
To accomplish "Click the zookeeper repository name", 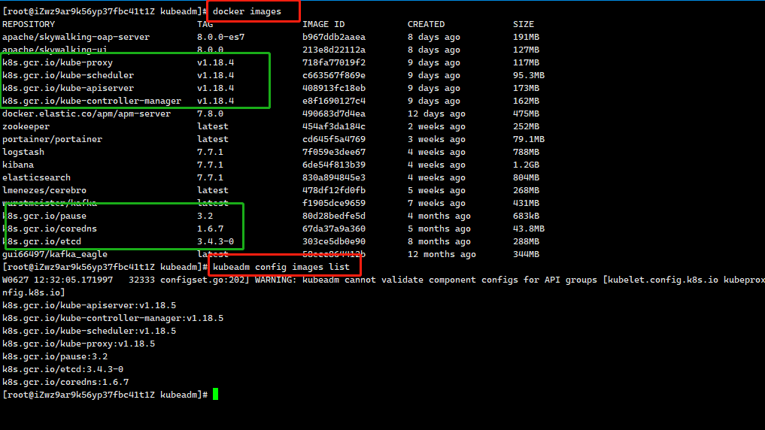I will (x=26, y=127).
